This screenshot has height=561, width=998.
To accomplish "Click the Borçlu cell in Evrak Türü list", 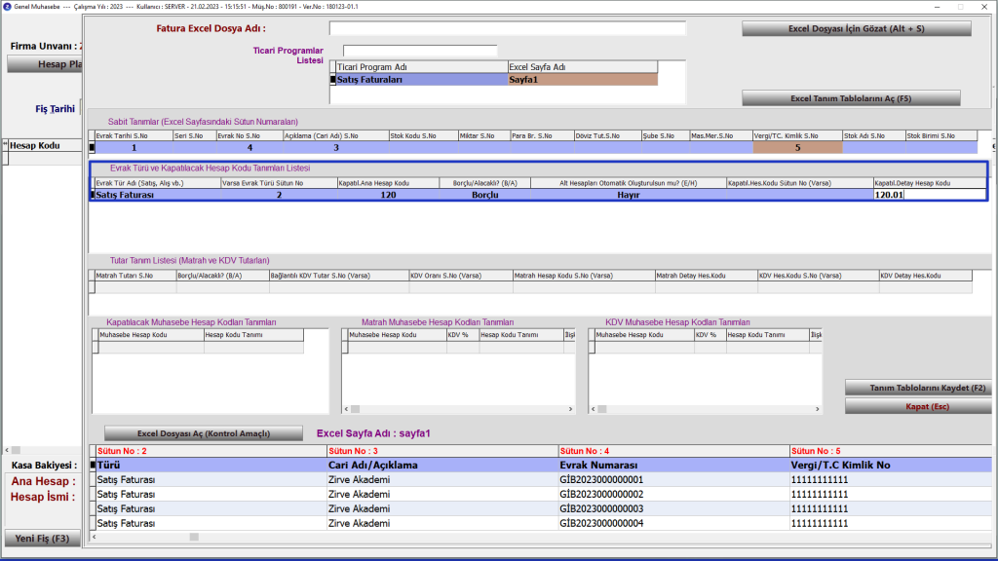I will point(484,195).
